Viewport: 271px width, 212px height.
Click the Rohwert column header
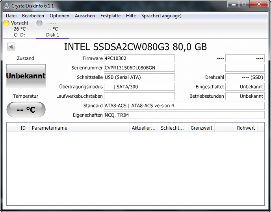236,128
